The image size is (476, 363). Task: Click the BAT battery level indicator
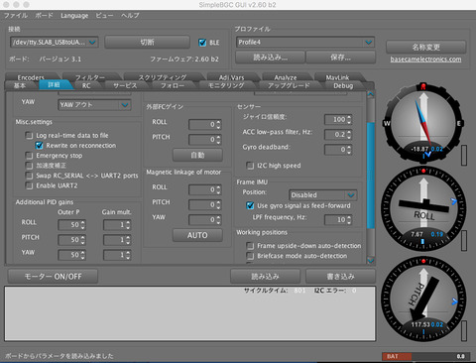[424, 356]
